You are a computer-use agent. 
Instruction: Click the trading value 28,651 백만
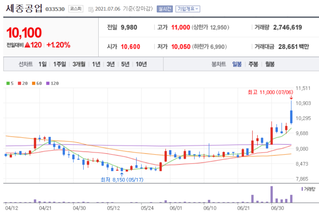(293, 47)
